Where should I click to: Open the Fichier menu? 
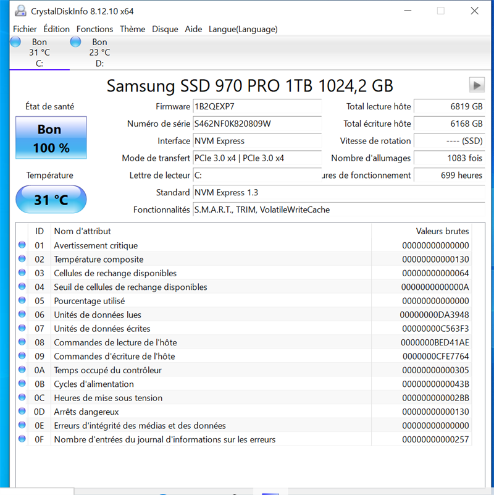tap(25, 29)
